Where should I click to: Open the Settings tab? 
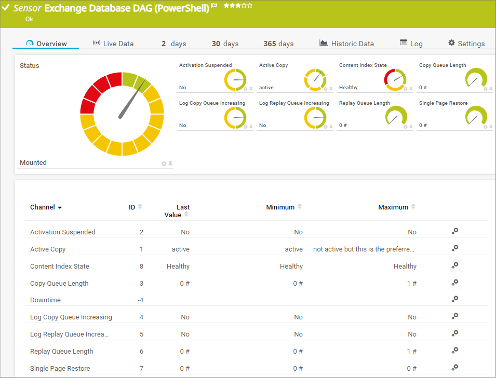(466, 44)
